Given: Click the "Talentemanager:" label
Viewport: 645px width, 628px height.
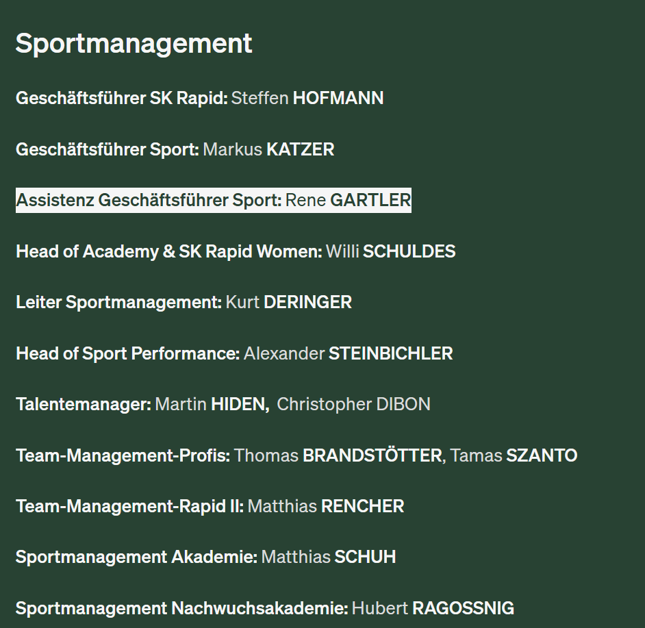Looking at the screenshot, I should click(83, 404).
